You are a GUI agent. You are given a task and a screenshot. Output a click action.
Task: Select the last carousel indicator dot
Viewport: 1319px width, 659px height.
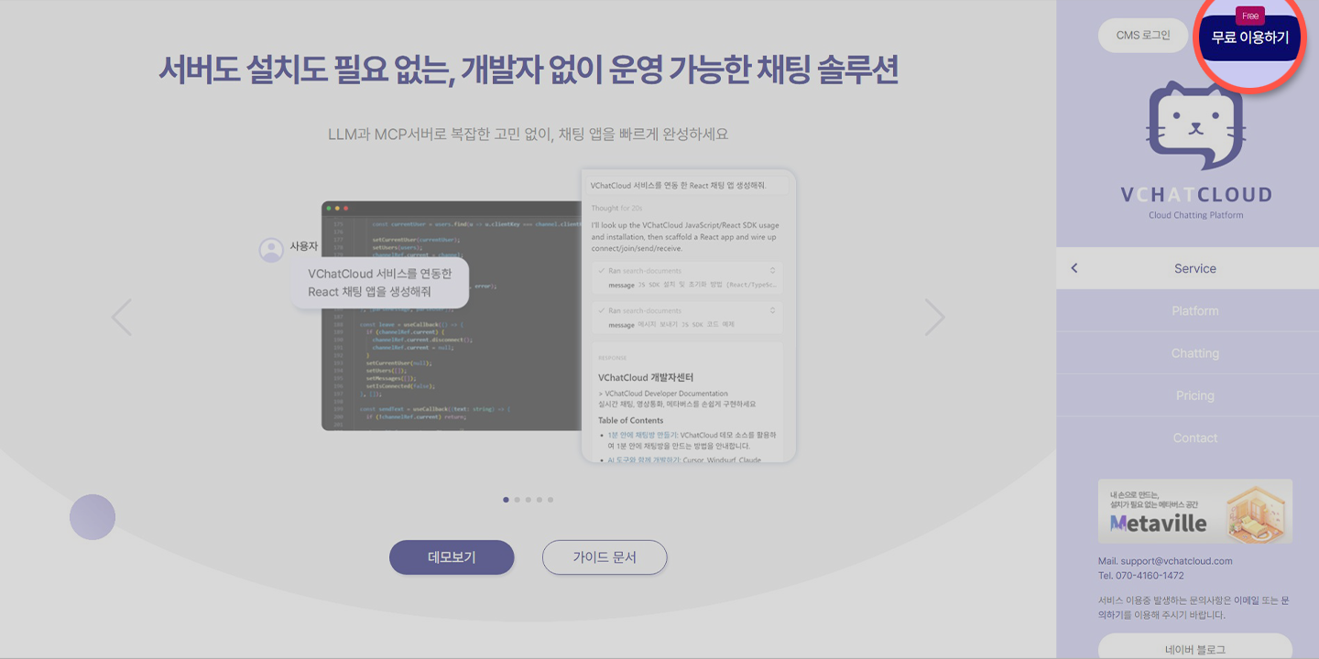click(x=550, y=500)
